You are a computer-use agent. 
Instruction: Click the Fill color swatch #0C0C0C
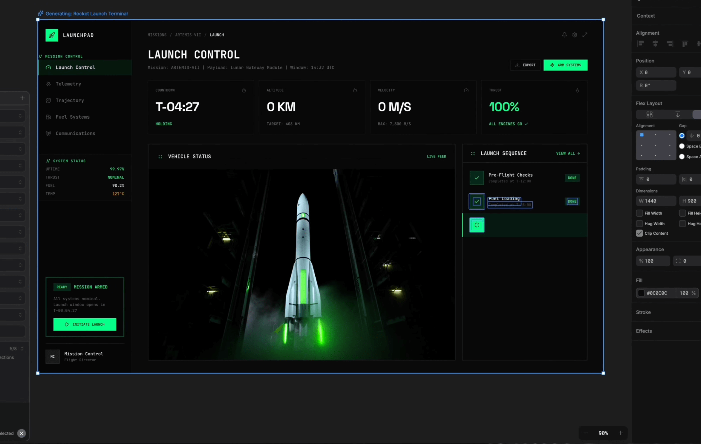tap(641, 293)
